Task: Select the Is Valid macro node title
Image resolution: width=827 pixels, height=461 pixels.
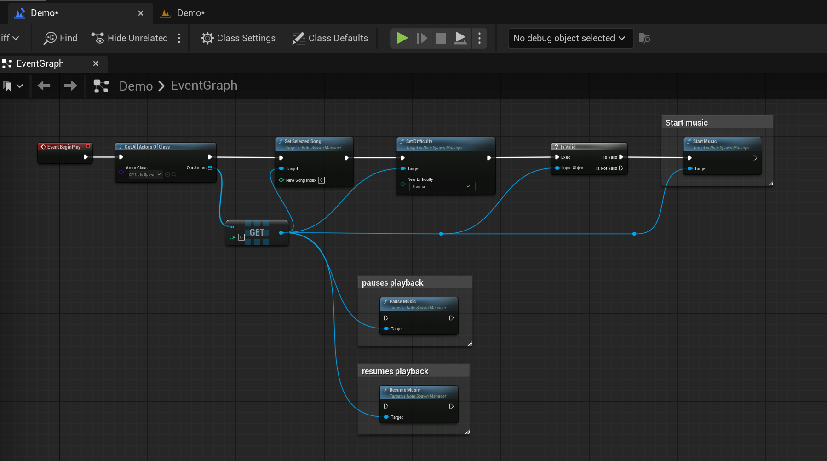Action: [568, 147]
